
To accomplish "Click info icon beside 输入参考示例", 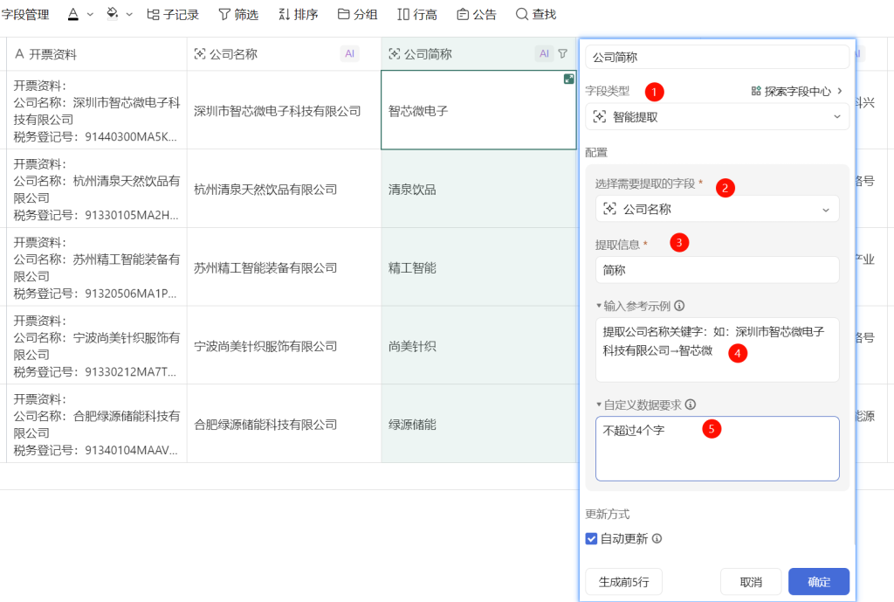I will (x=679, y=306).
